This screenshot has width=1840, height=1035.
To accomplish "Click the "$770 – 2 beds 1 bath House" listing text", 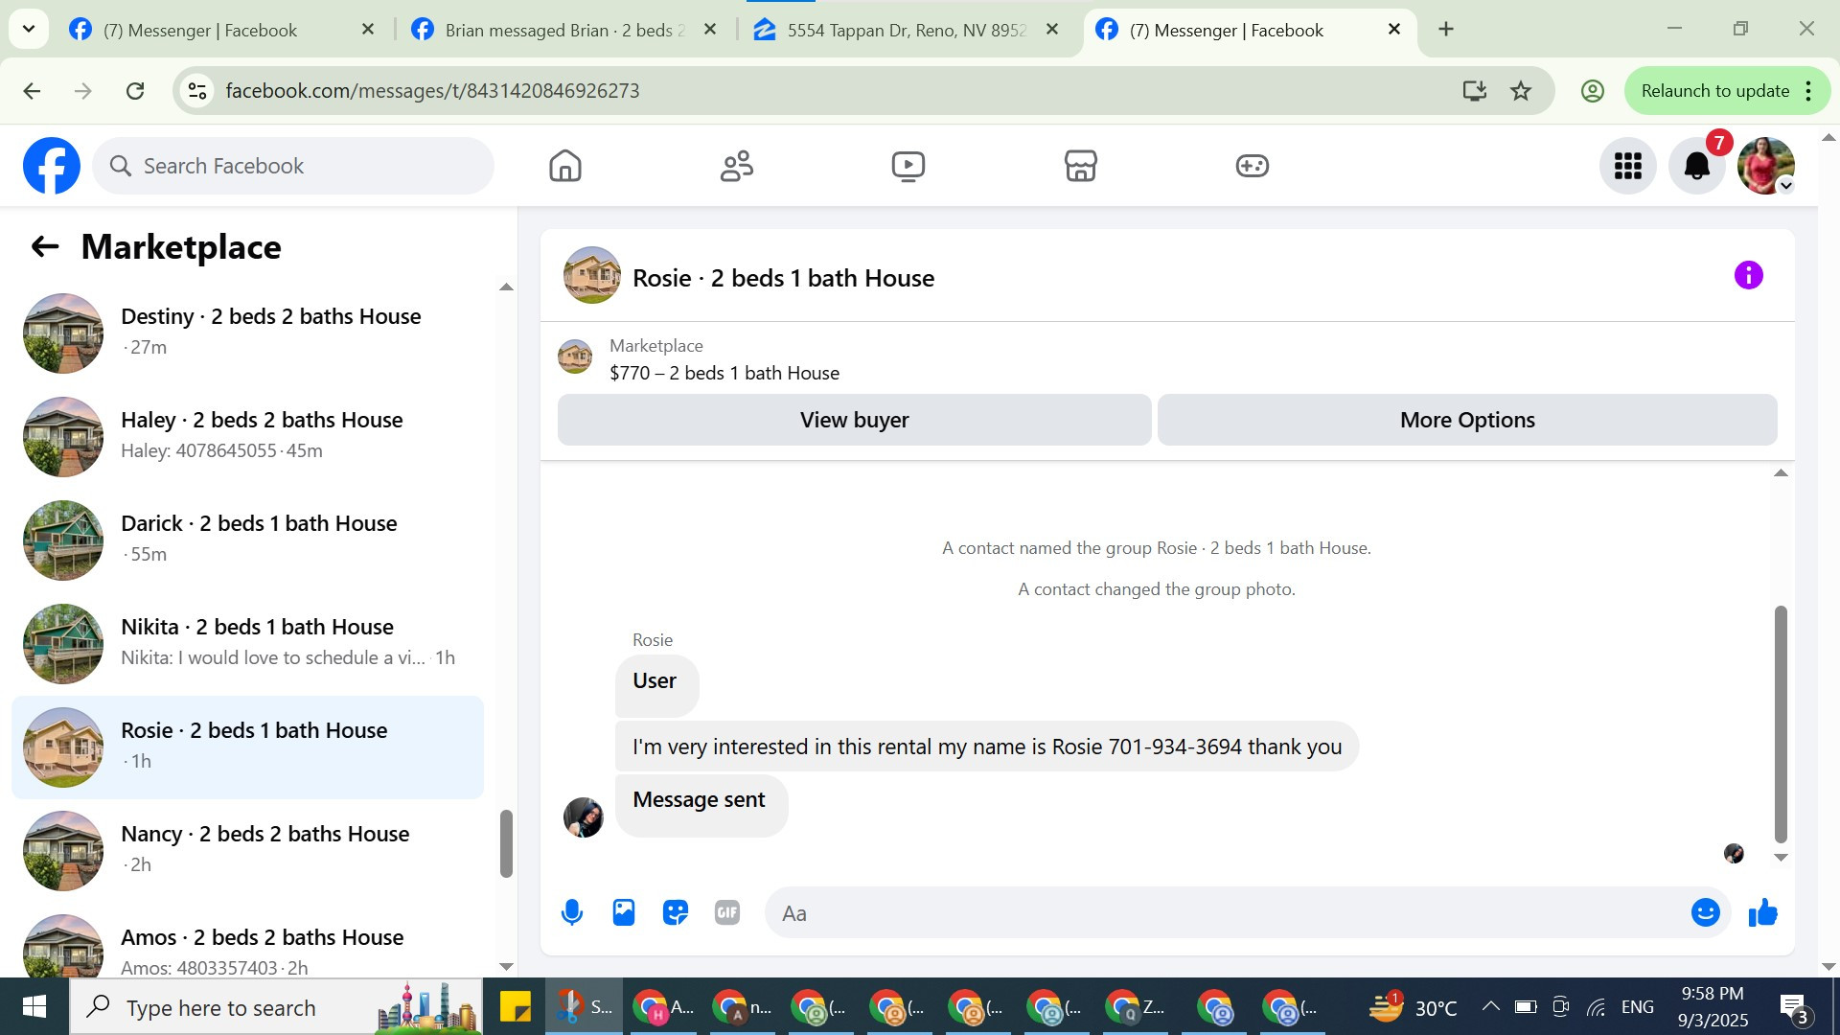I will pos(724,374).
